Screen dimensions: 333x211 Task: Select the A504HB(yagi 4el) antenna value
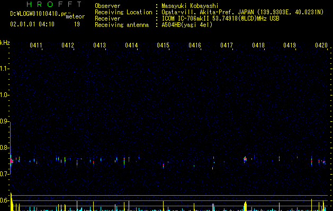pyautogui.click(x=187, y=25)
